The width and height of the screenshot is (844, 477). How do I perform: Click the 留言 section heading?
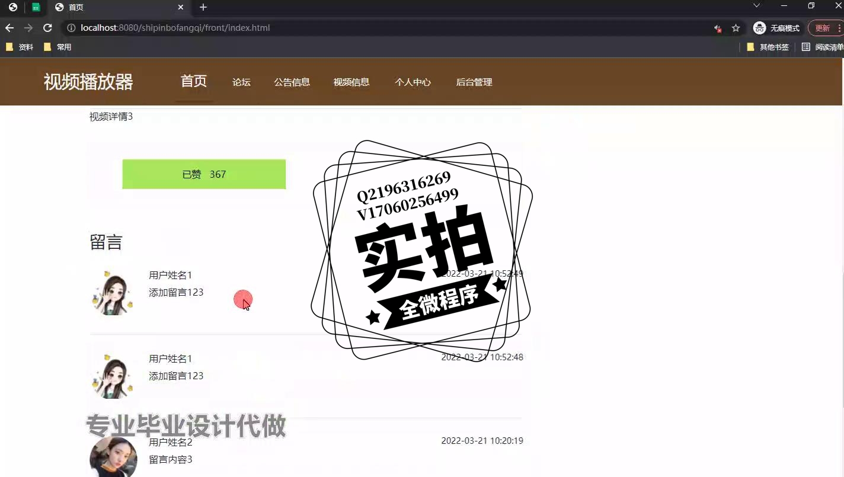(x=106, y=242)
